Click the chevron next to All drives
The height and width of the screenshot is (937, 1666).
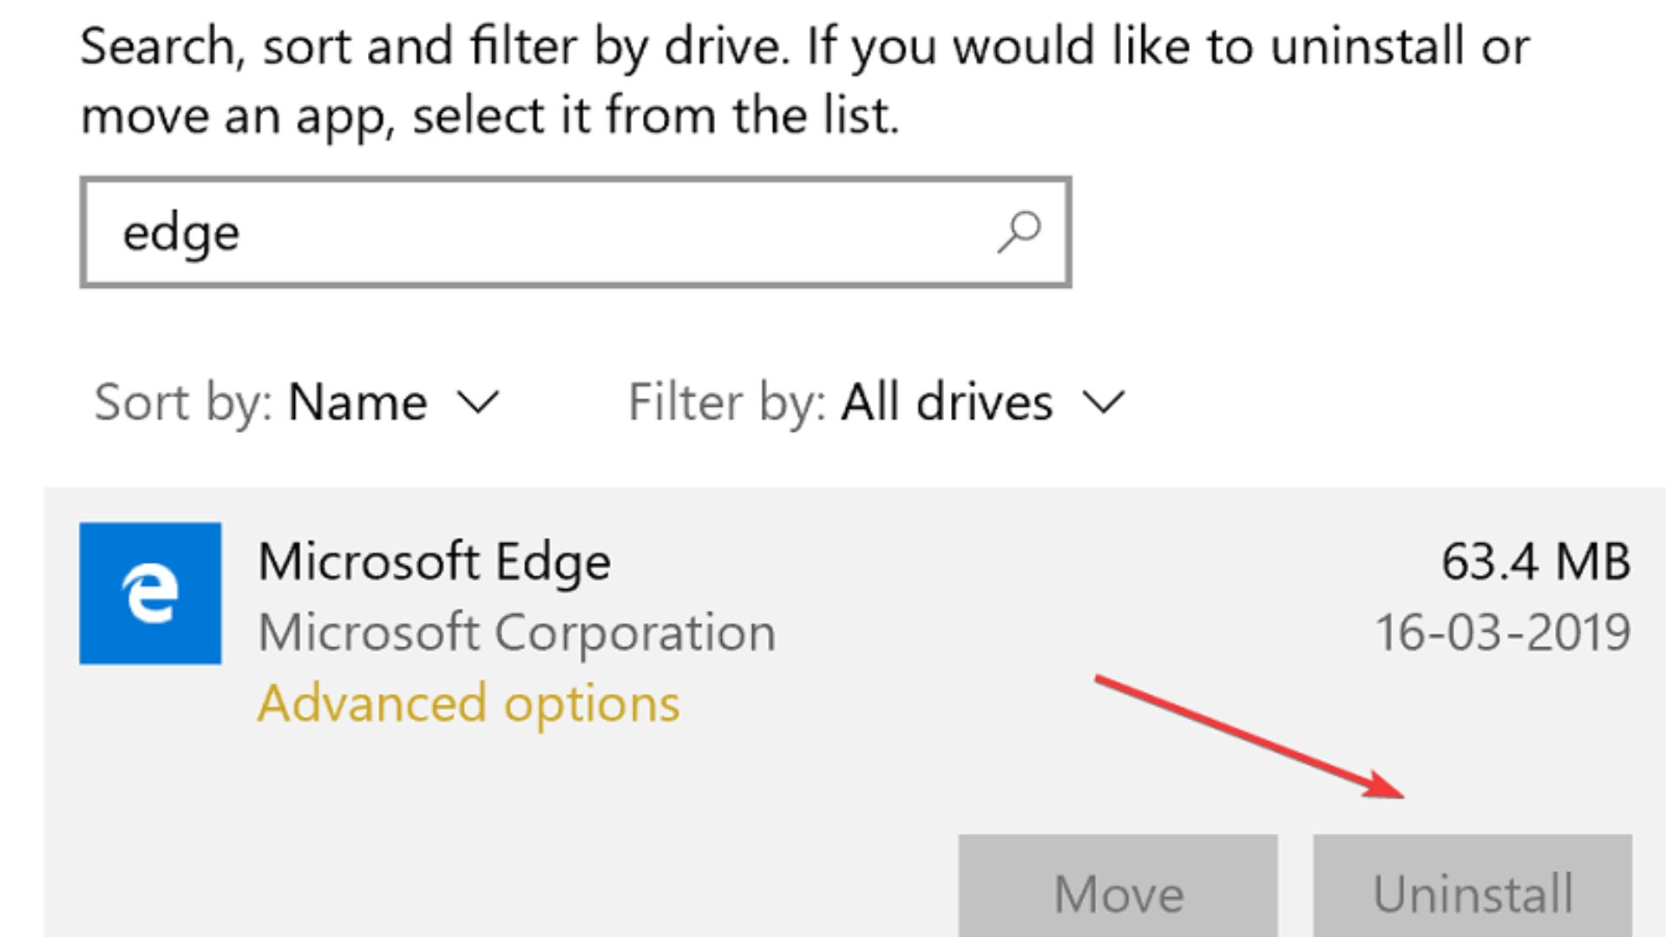pos(1103,403)
